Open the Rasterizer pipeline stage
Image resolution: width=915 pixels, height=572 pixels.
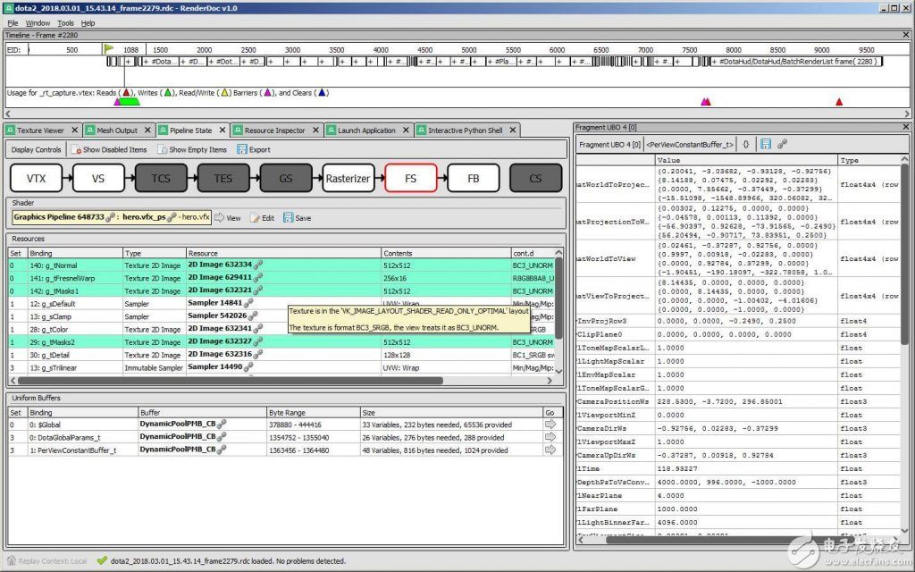pyautogui.click(x=348, y=178)
